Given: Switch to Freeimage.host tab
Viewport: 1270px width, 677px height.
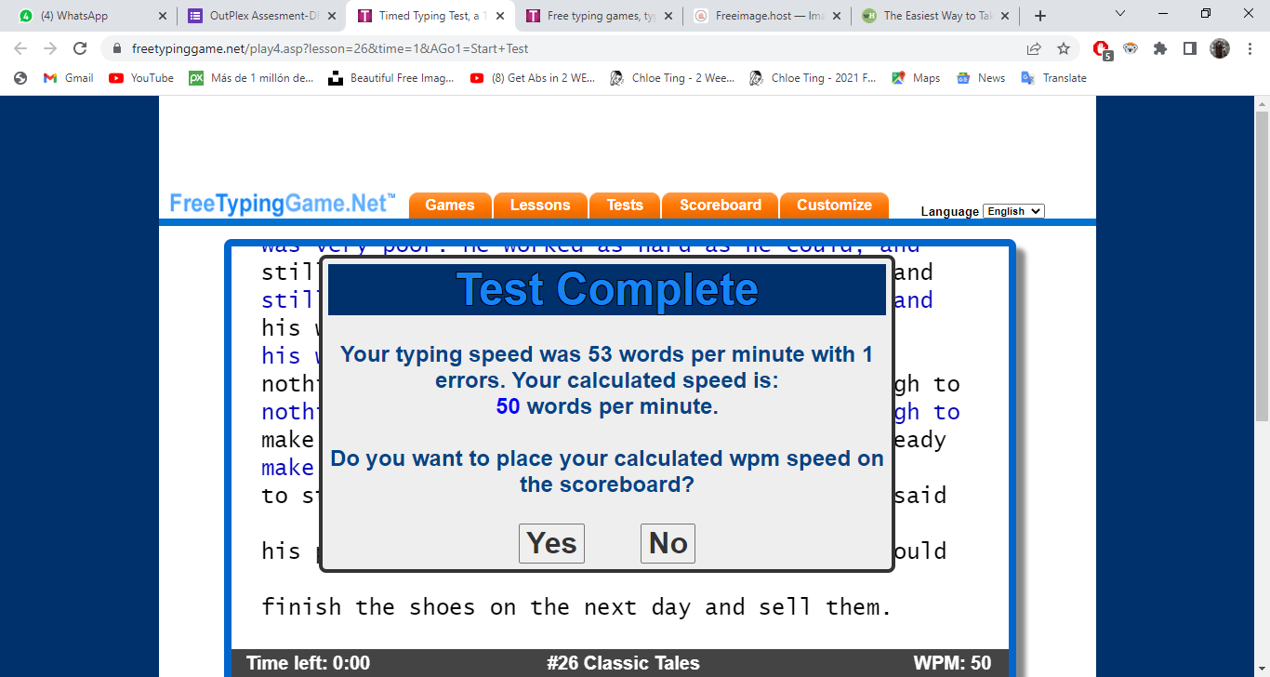Looking at the screenshot, I should [x=767, y=16].
